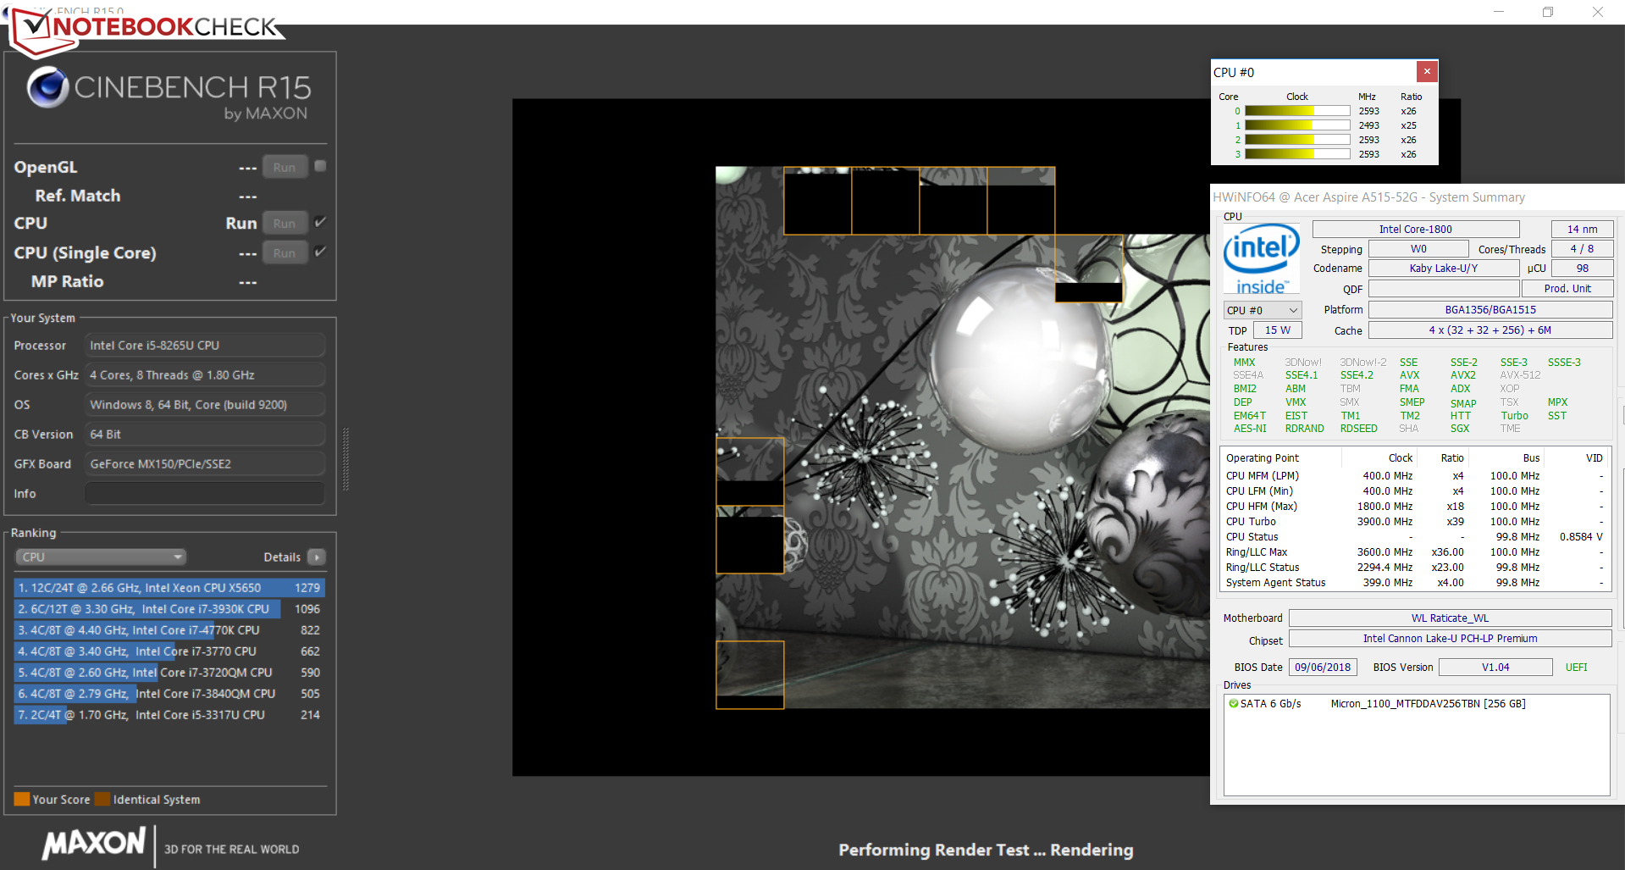This screenshot has width=1625, height=870.
Task: Select ranking row Intel Core i7-3930K
Action: click(x=169, y=609)
